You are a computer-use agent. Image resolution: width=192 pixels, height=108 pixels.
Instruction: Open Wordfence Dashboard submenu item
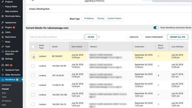(6, 85)
